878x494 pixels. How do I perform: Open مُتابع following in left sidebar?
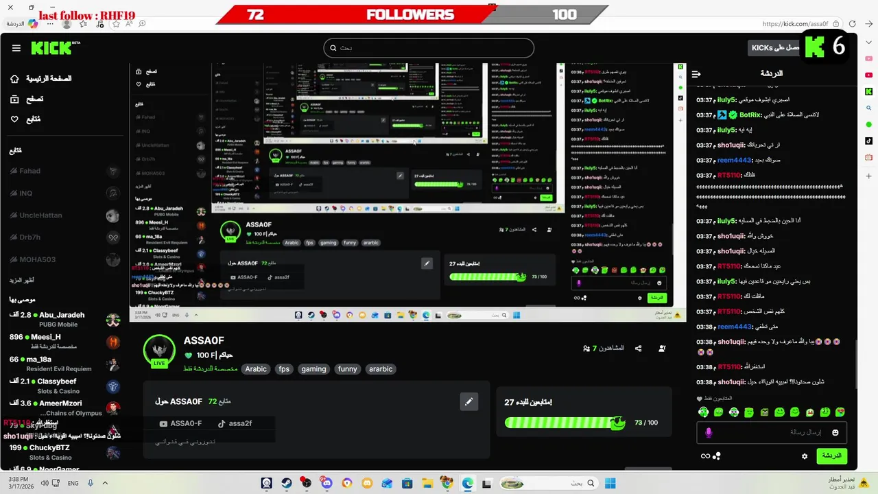(x=25, y=119)
